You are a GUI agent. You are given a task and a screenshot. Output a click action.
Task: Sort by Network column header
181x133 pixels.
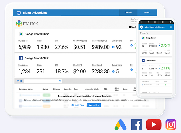click(56, 89)
